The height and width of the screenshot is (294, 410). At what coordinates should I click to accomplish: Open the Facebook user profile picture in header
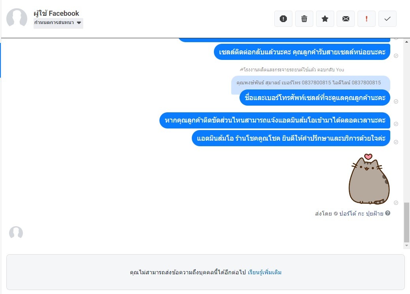tap(17, 19)
